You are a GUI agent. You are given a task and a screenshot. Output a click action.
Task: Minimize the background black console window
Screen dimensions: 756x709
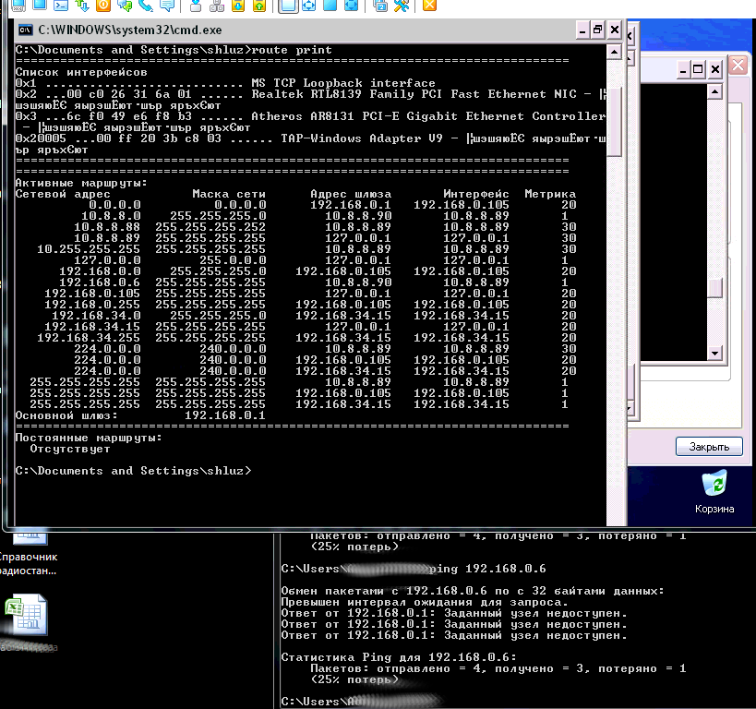click(x=682, y=69)
